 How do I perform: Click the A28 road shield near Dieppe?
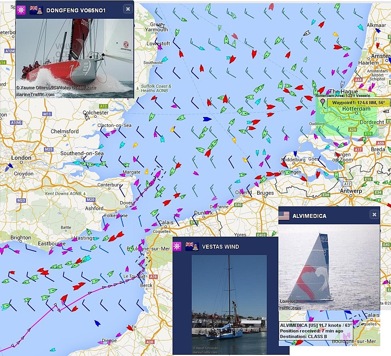(150, 342)
